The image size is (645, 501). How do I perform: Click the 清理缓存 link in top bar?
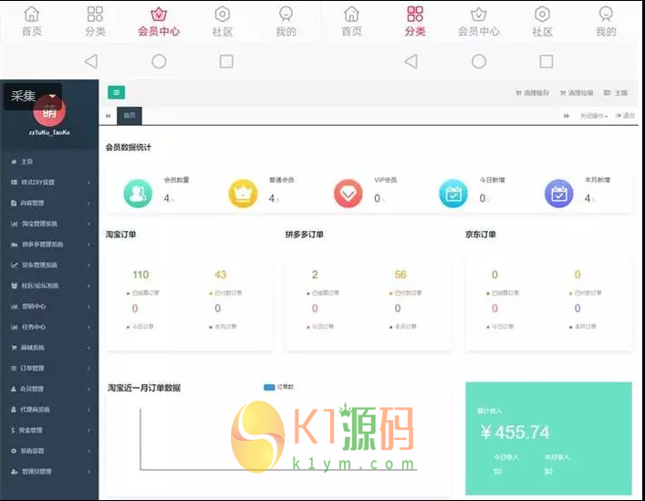534,93
